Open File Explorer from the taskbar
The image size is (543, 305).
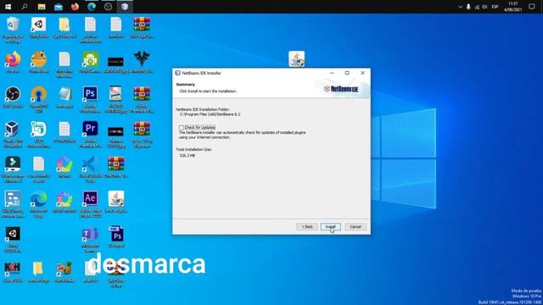point(42,7)
